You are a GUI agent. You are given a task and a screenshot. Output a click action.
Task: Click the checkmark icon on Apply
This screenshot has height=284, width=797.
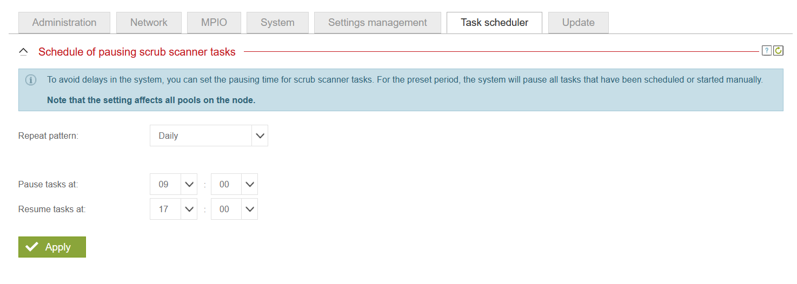pos(32,247)
